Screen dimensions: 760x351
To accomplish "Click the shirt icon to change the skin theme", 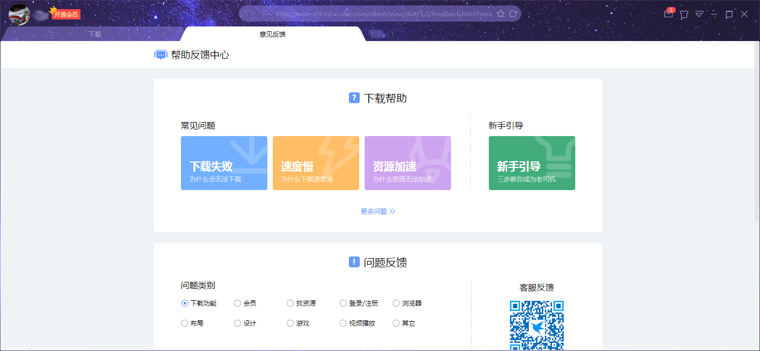I will (x=684, y=14).
